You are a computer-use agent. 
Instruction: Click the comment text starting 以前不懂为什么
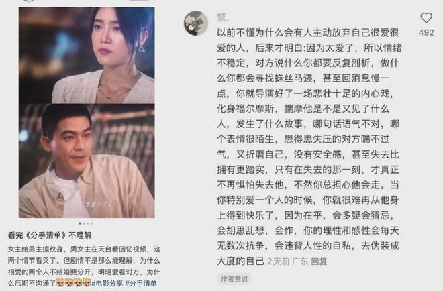pyautogui.click(x=309, y=146)
